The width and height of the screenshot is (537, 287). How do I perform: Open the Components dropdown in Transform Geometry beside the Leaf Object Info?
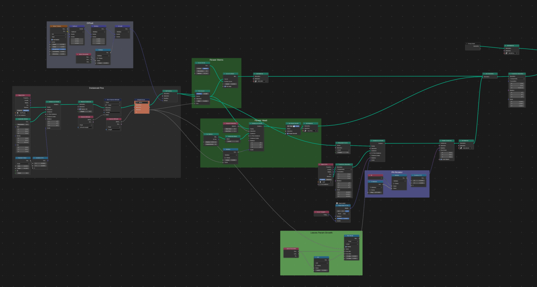coord(344,169)
